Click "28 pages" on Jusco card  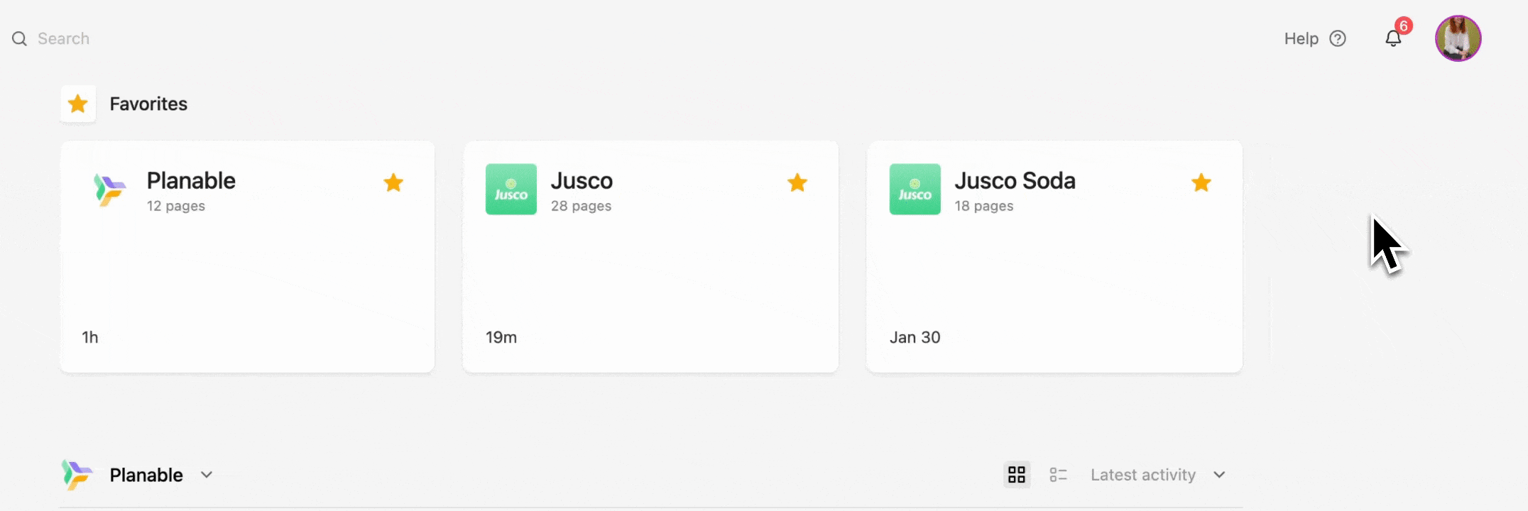(581, 206)
